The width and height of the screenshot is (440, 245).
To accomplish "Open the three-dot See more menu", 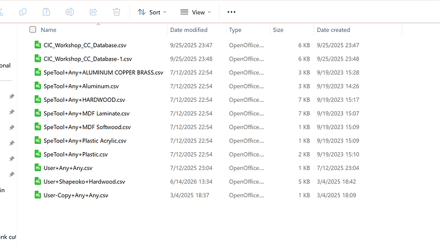I will (231, 12).
